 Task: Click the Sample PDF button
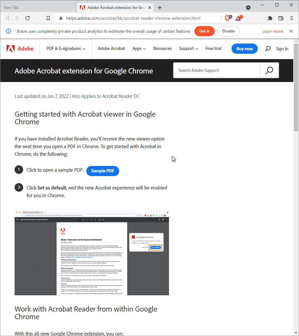point(103,171)
